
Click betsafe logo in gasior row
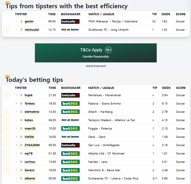pyautogui.click(x=70, y=21)
